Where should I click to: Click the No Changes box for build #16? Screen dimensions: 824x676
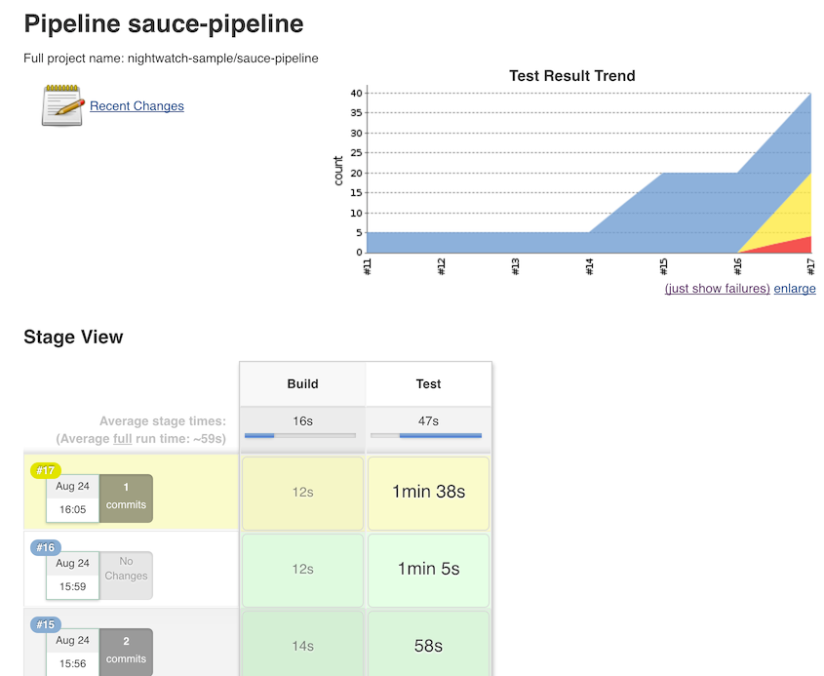pos(126,575)
